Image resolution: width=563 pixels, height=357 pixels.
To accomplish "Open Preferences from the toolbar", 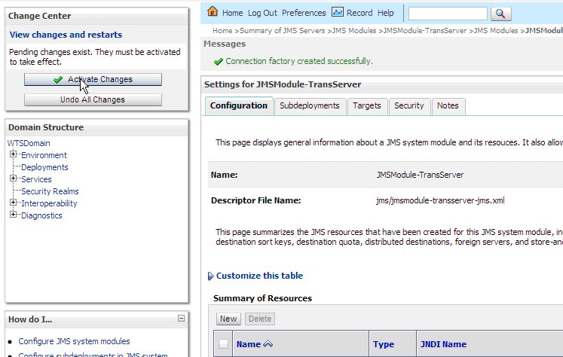I will [304, 13].
